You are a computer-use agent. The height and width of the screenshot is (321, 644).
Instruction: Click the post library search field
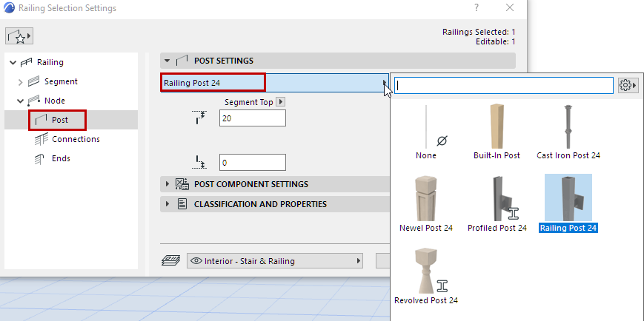click(x=504, y=85)
